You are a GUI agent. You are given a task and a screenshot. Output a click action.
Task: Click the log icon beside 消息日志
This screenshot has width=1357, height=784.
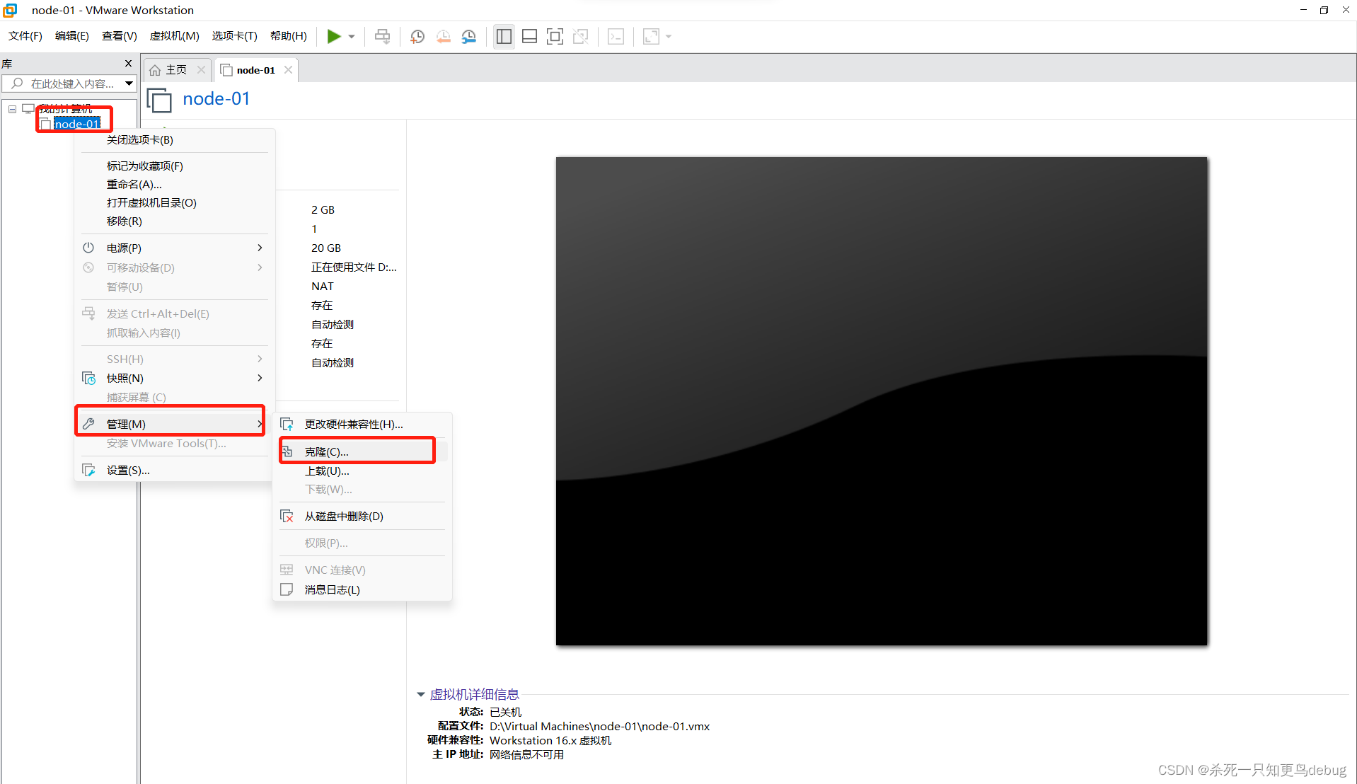tap(287, 589)
